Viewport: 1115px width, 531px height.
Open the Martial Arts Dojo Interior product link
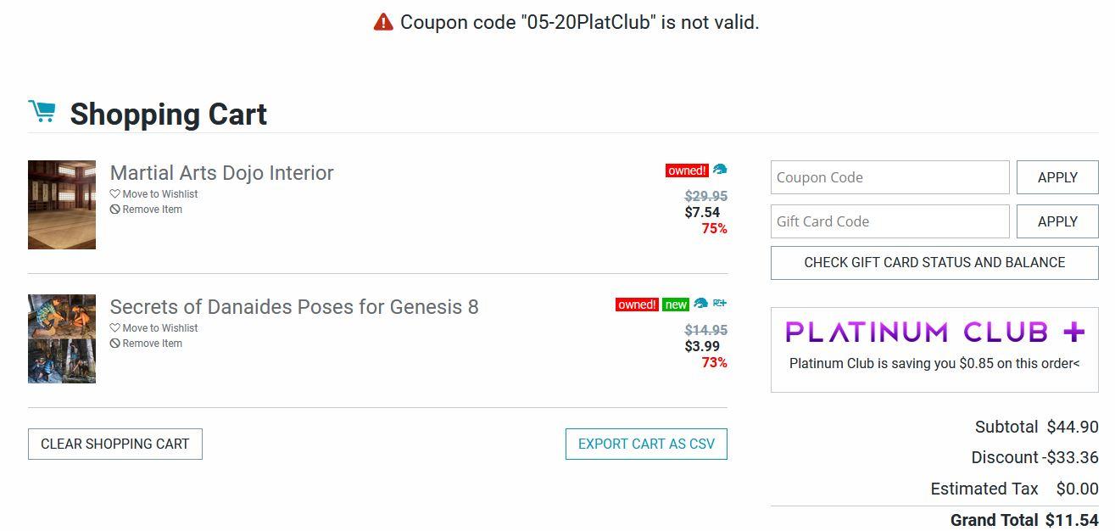[x=221, y=173]
